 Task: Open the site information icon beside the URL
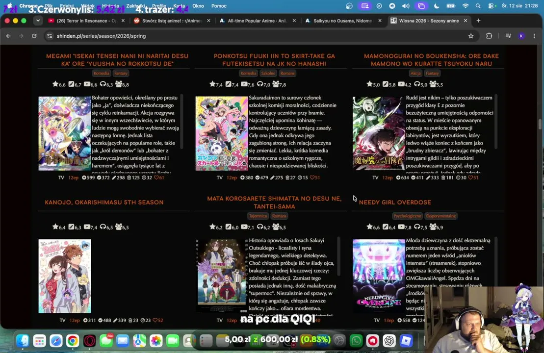pyautogui.click(x=50, y=36)
